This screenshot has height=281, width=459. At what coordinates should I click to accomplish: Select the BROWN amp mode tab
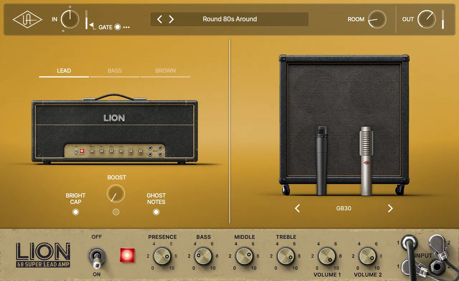pyautogui.click(x=165, y=71)
